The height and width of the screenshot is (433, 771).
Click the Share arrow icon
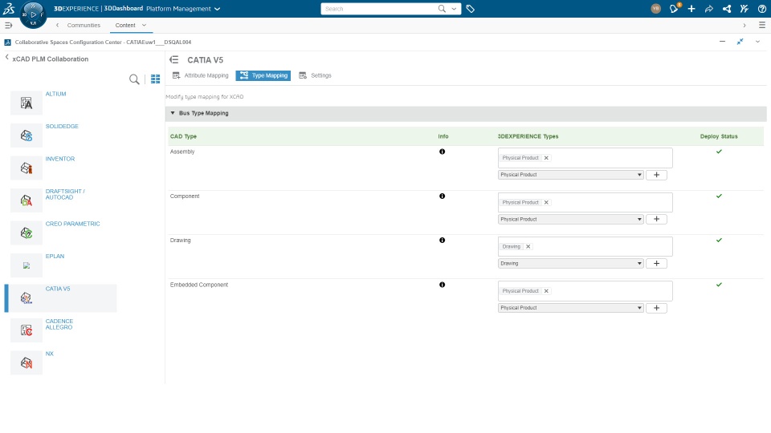click(x=708, y=8)
